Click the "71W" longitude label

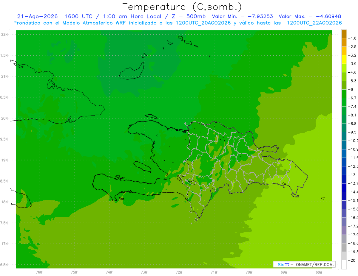[x=214, y=272]
